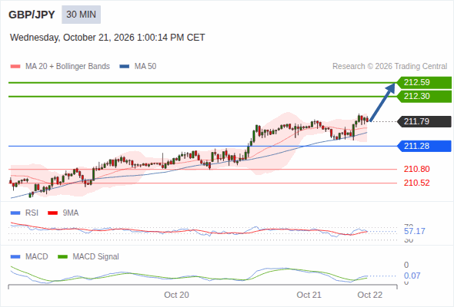Viewport: 454px width, 307px height.
Task: Click the Oct 21 axis date label
Action: (309, 295)
